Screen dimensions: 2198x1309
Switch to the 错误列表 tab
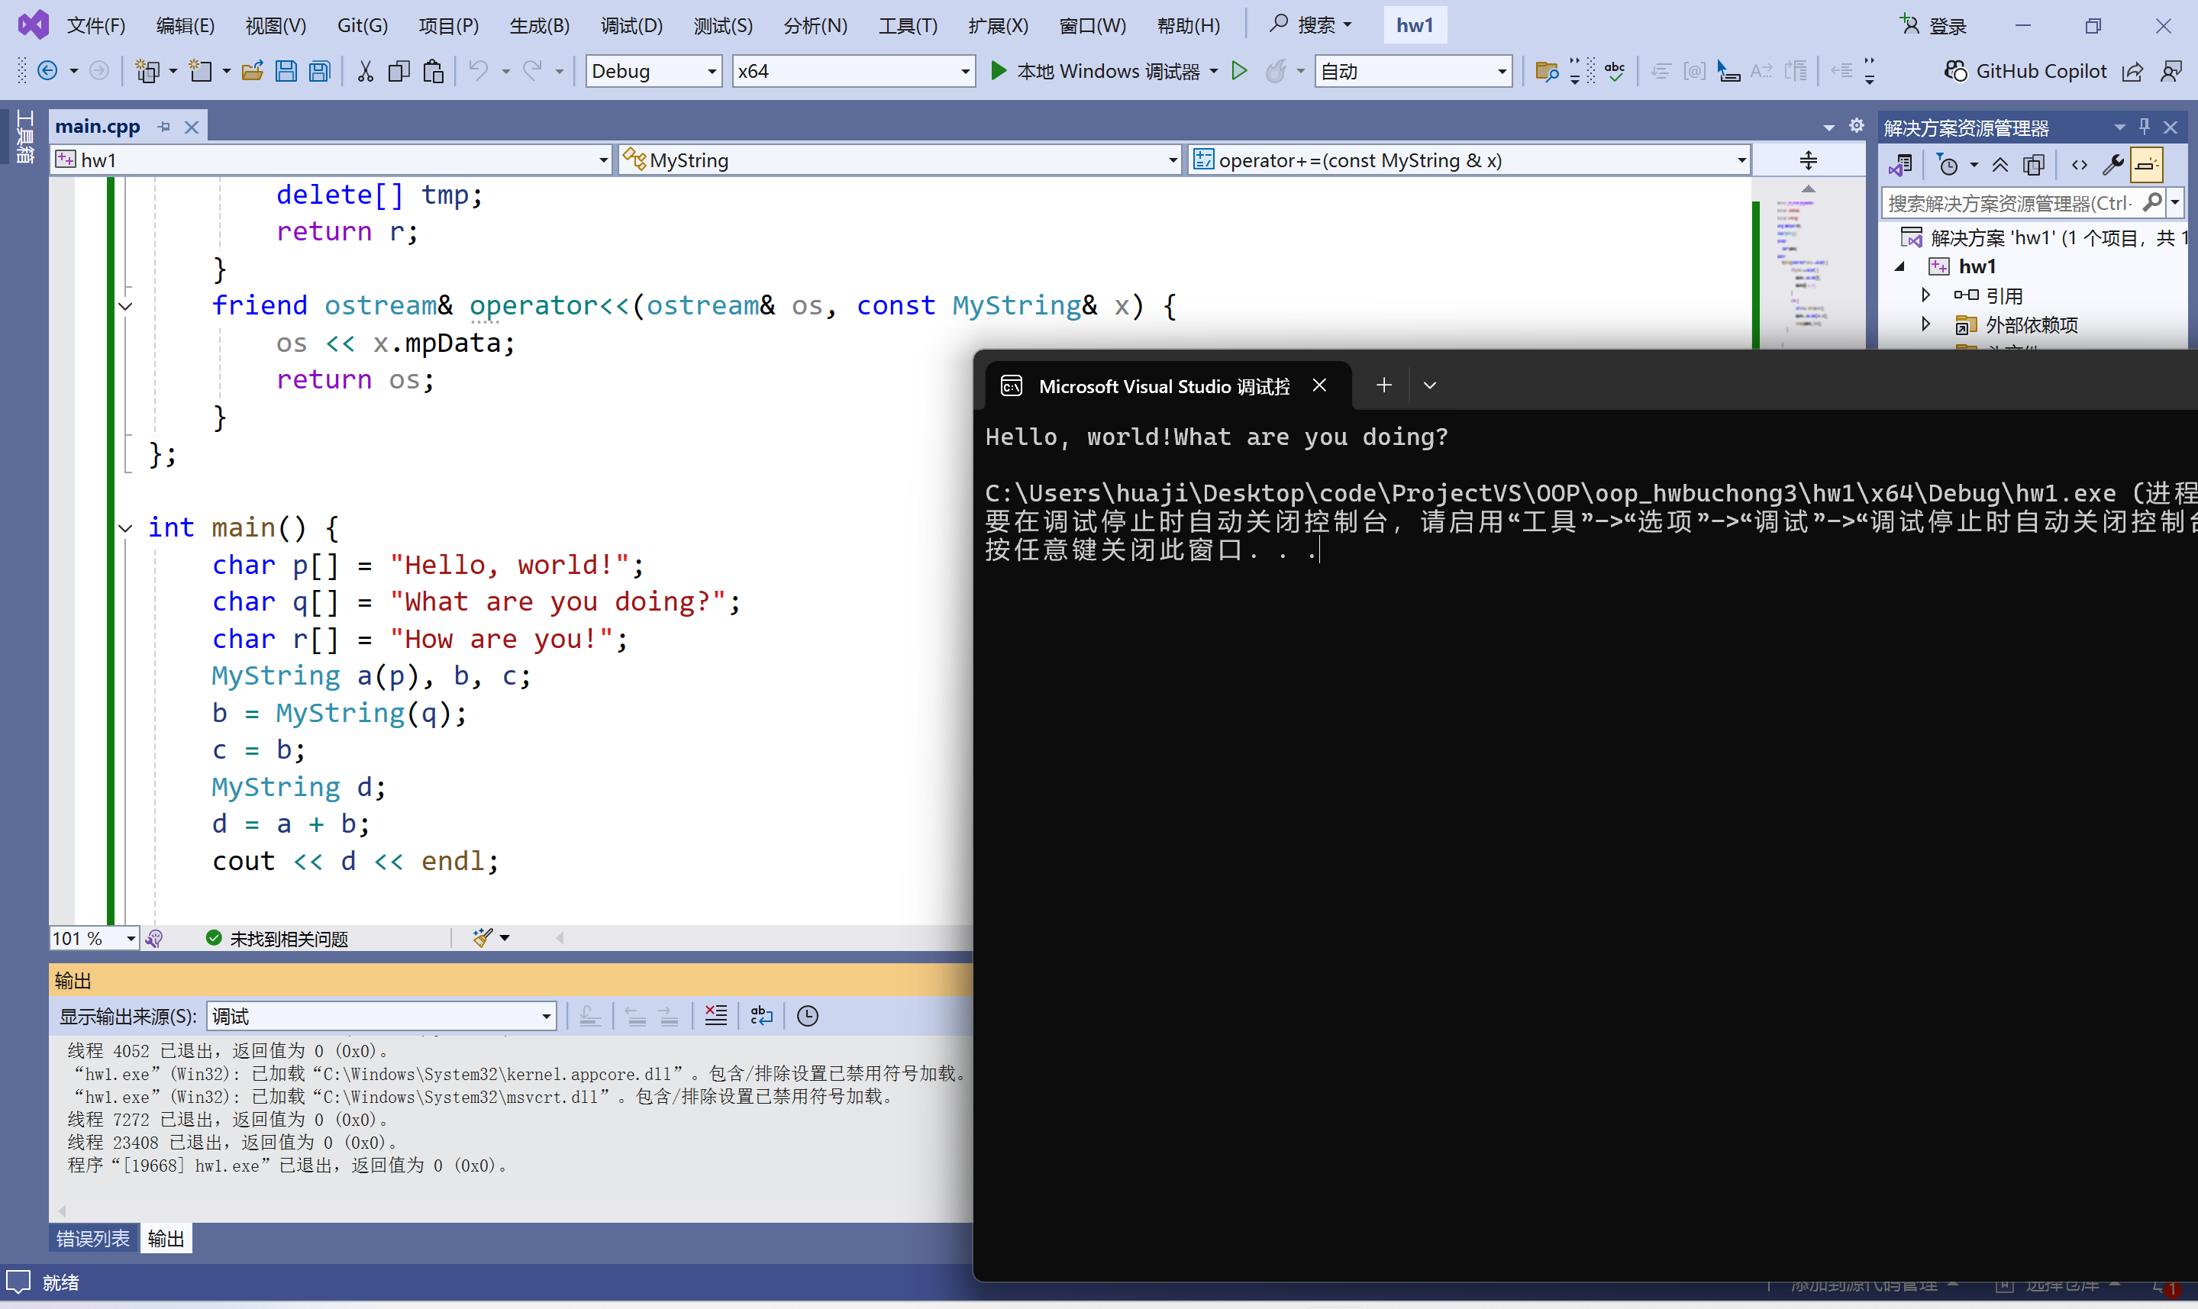(x=92, y=1239)
